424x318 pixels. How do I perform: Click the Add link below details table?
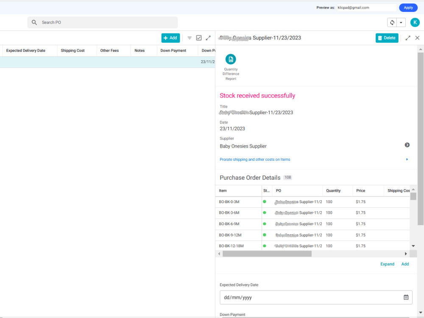coord(405,264)
